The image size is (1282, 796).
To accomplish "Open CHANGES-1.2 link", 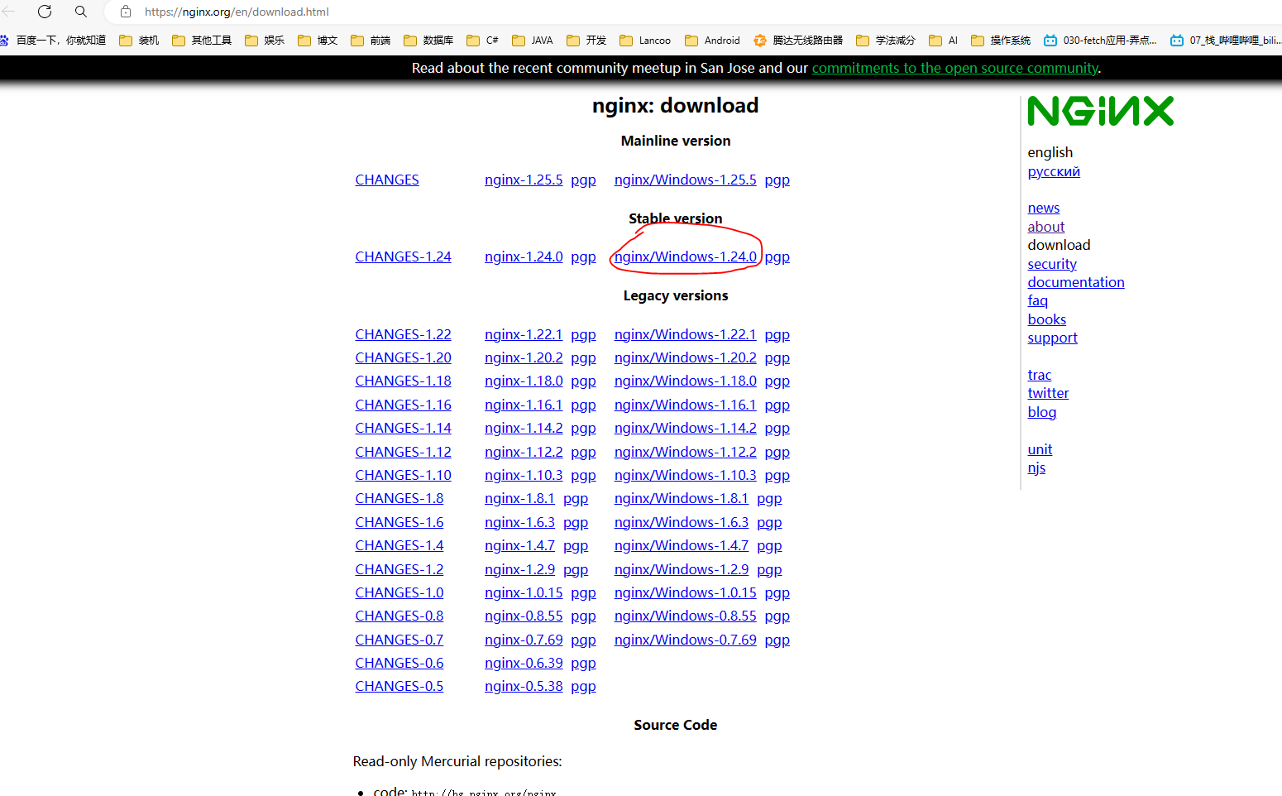I will (399, 569).
